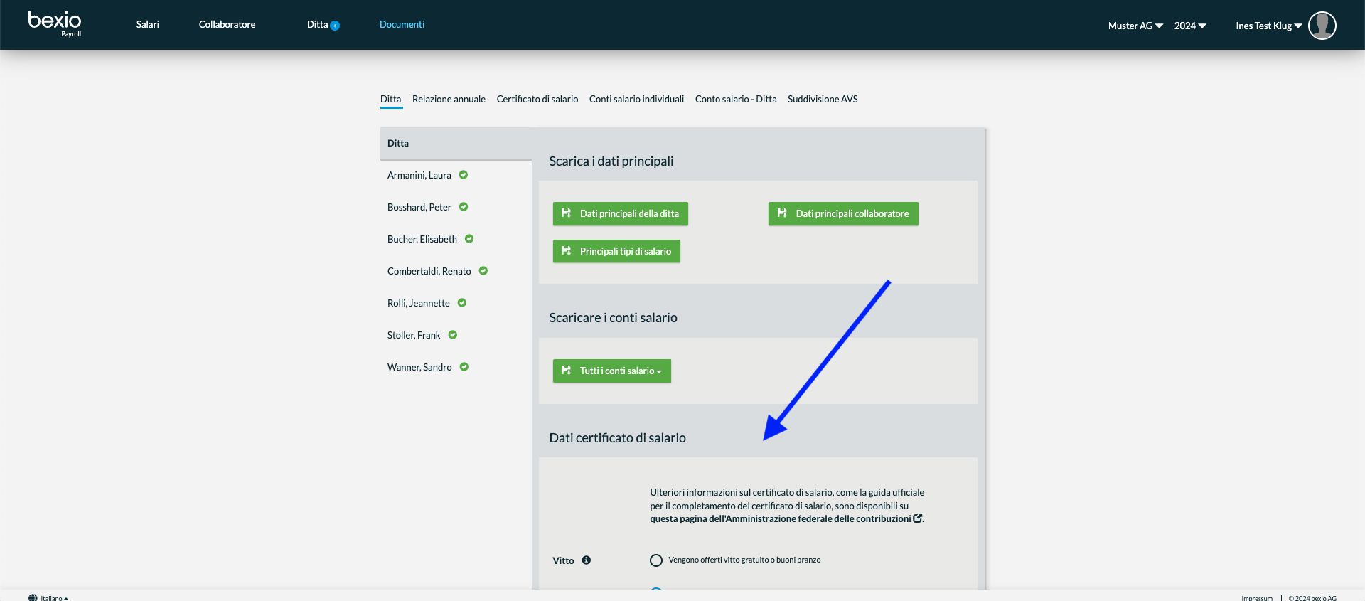Select radio Vengono offerti vitto gratuito
This screenshot has width=1365, height=601.
pyautogui.click(x=656, y=560)
